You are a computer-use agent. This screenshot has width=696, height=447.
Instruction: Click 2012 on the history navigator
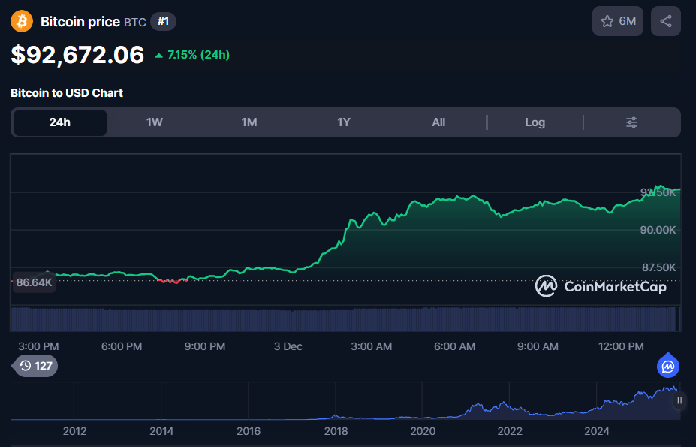(74, 431)
